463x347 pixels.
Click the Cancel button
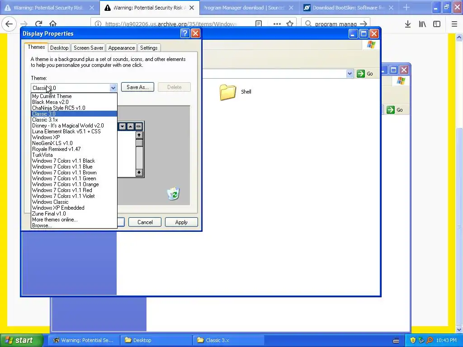[145, 222]
